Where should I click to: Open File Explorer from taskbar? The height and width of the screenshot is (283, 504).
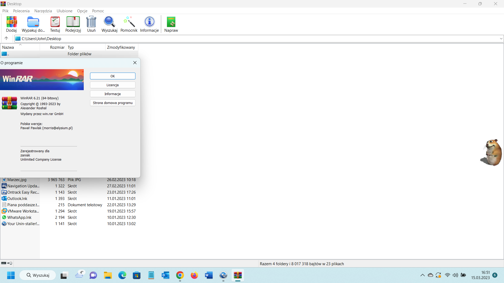(x=108, y=275)
